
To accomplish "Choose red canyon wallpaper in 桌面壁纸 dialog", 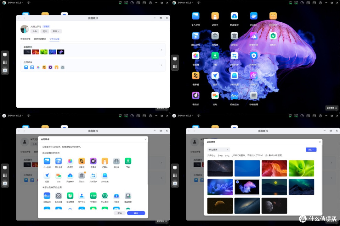I will point(274,168).
